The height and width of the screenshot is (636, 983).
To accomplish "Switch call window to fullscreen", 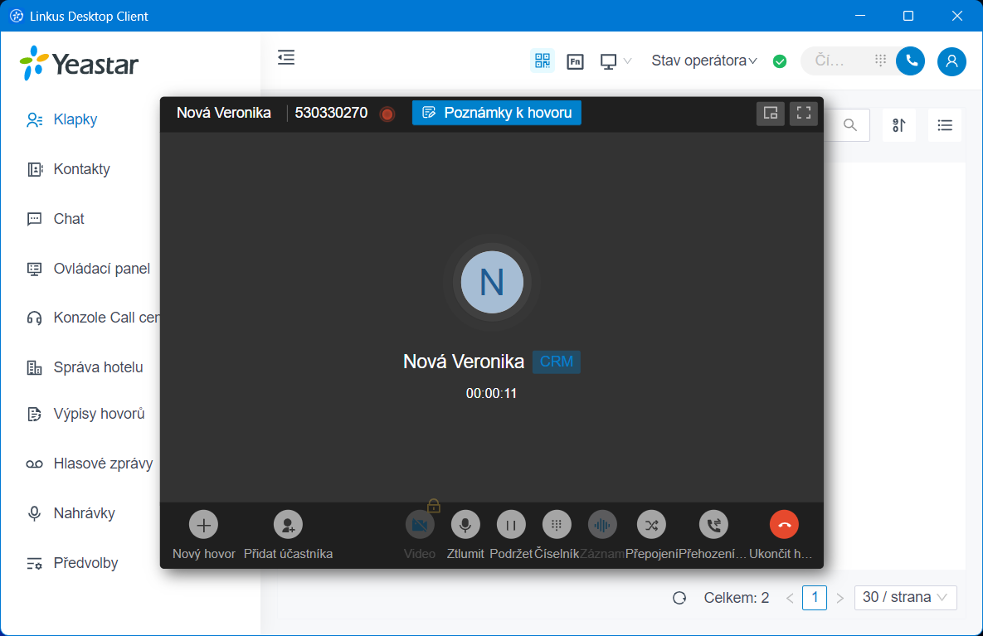I will [803, 114].
